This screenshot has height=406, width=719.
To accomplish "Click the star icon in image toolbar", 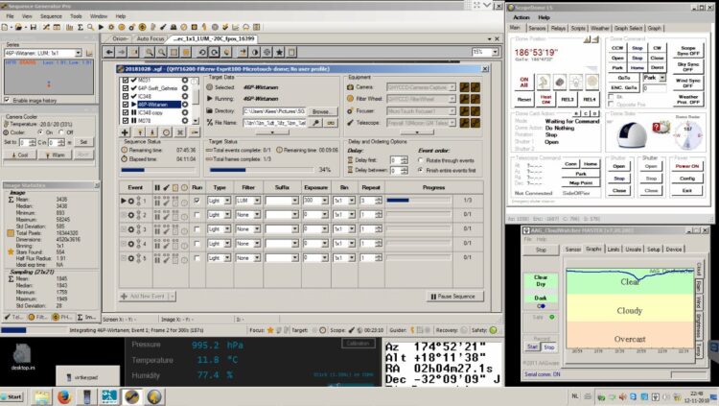I will tap(279, 53).
